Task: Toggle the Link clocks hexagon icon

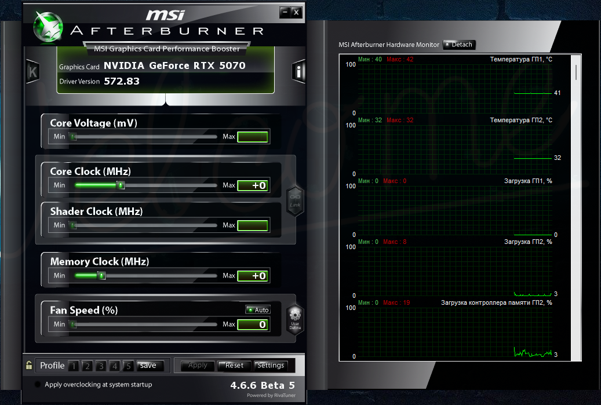Action: [295, 201]
